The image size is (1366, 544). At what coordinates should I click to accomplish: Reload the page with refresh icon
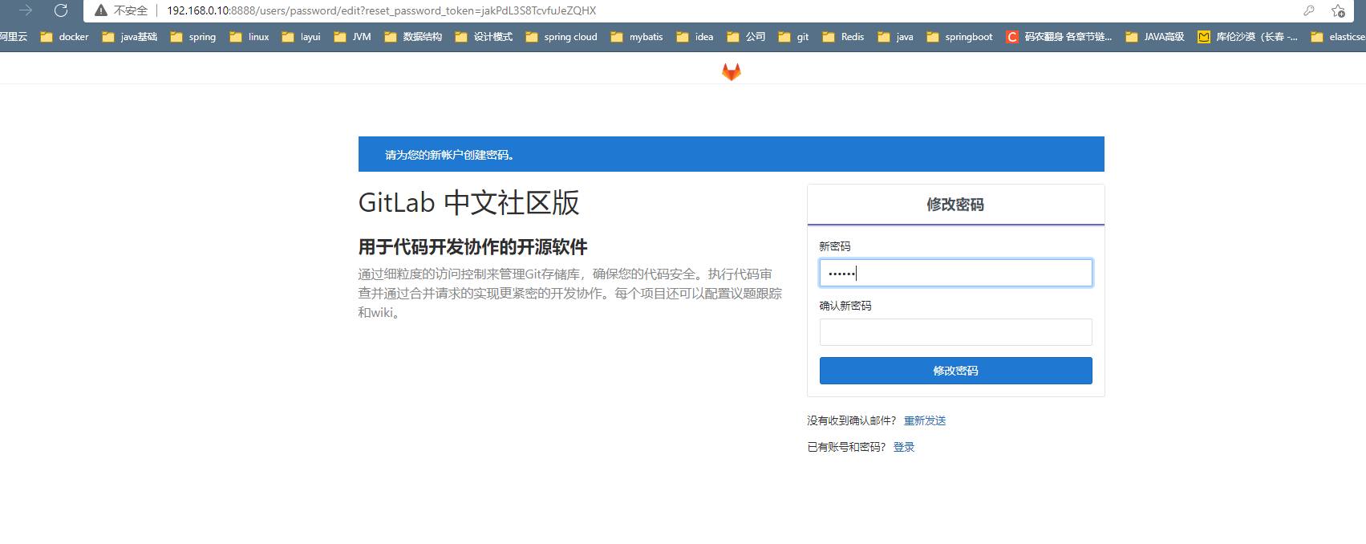pyautogui.click(x=61, y=10)
